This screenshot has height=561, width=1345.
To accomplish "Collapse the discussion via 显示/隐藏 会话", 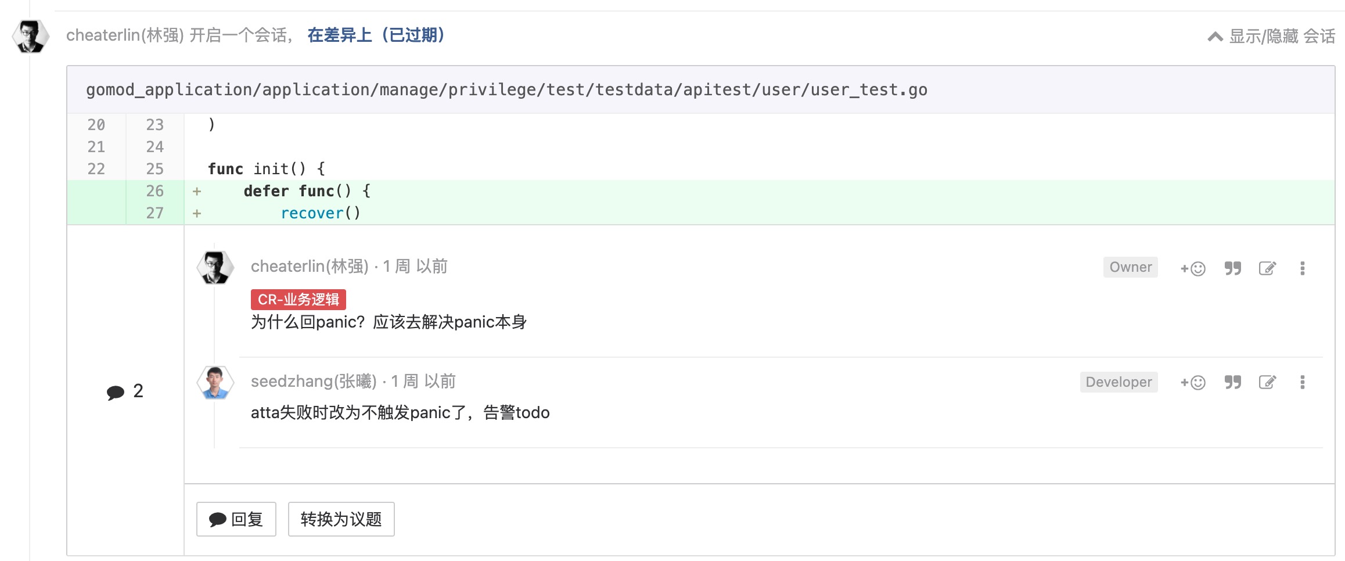I will [x=1271, y=37].
